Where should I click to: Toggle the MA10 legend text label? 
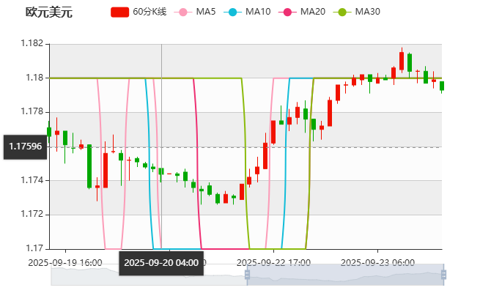point(258,12)
